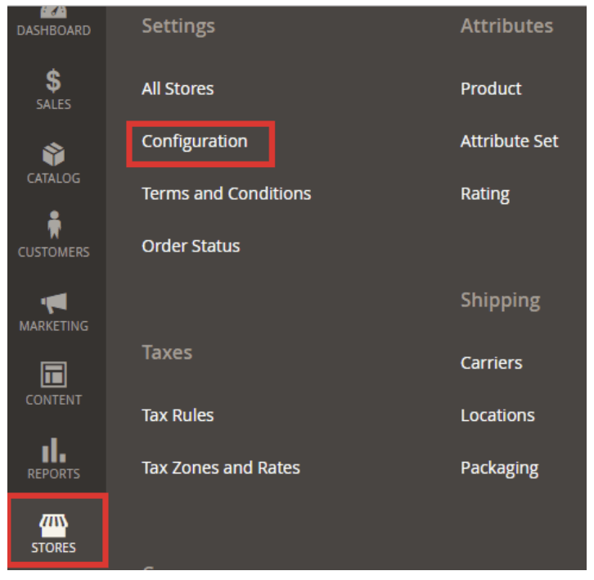Viewport: 594px width, 580px height.
Task: Open the Customers person icon
Action: (x=53, y=226)
